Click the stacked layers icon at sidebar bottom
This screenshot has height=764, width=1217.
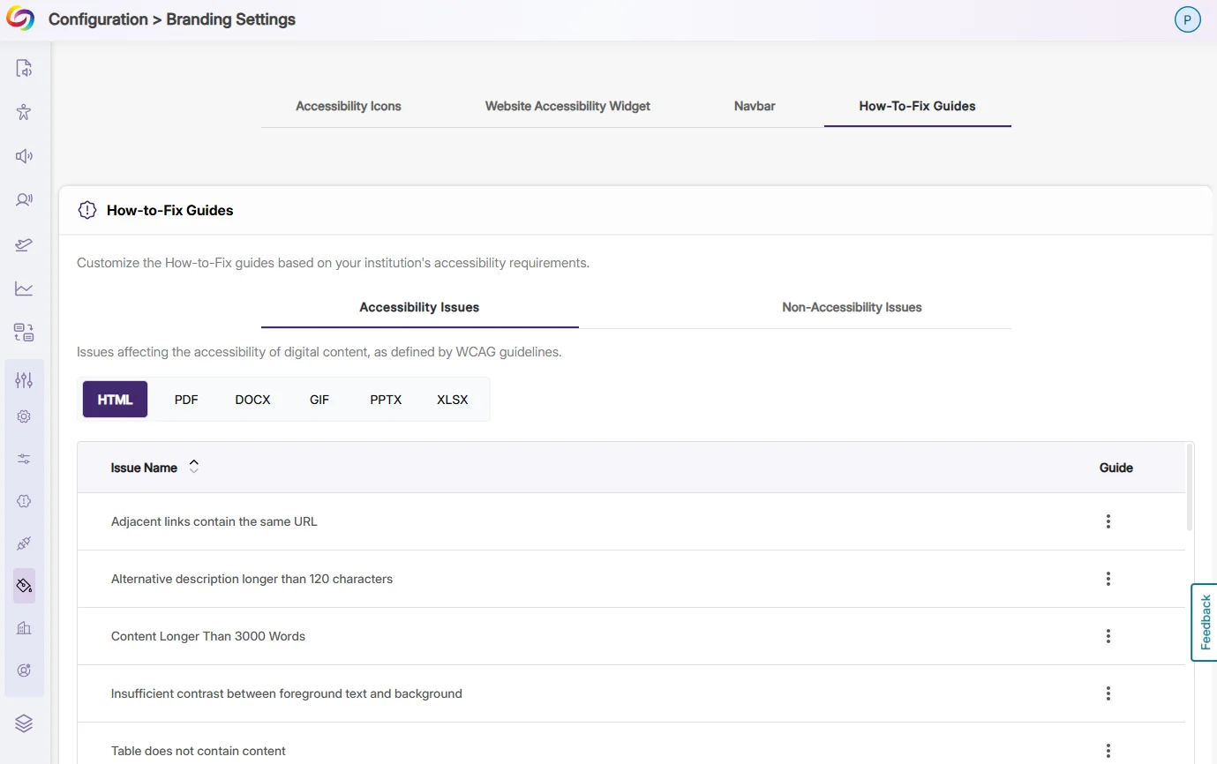pyautogui.click(x=24, y=723)
